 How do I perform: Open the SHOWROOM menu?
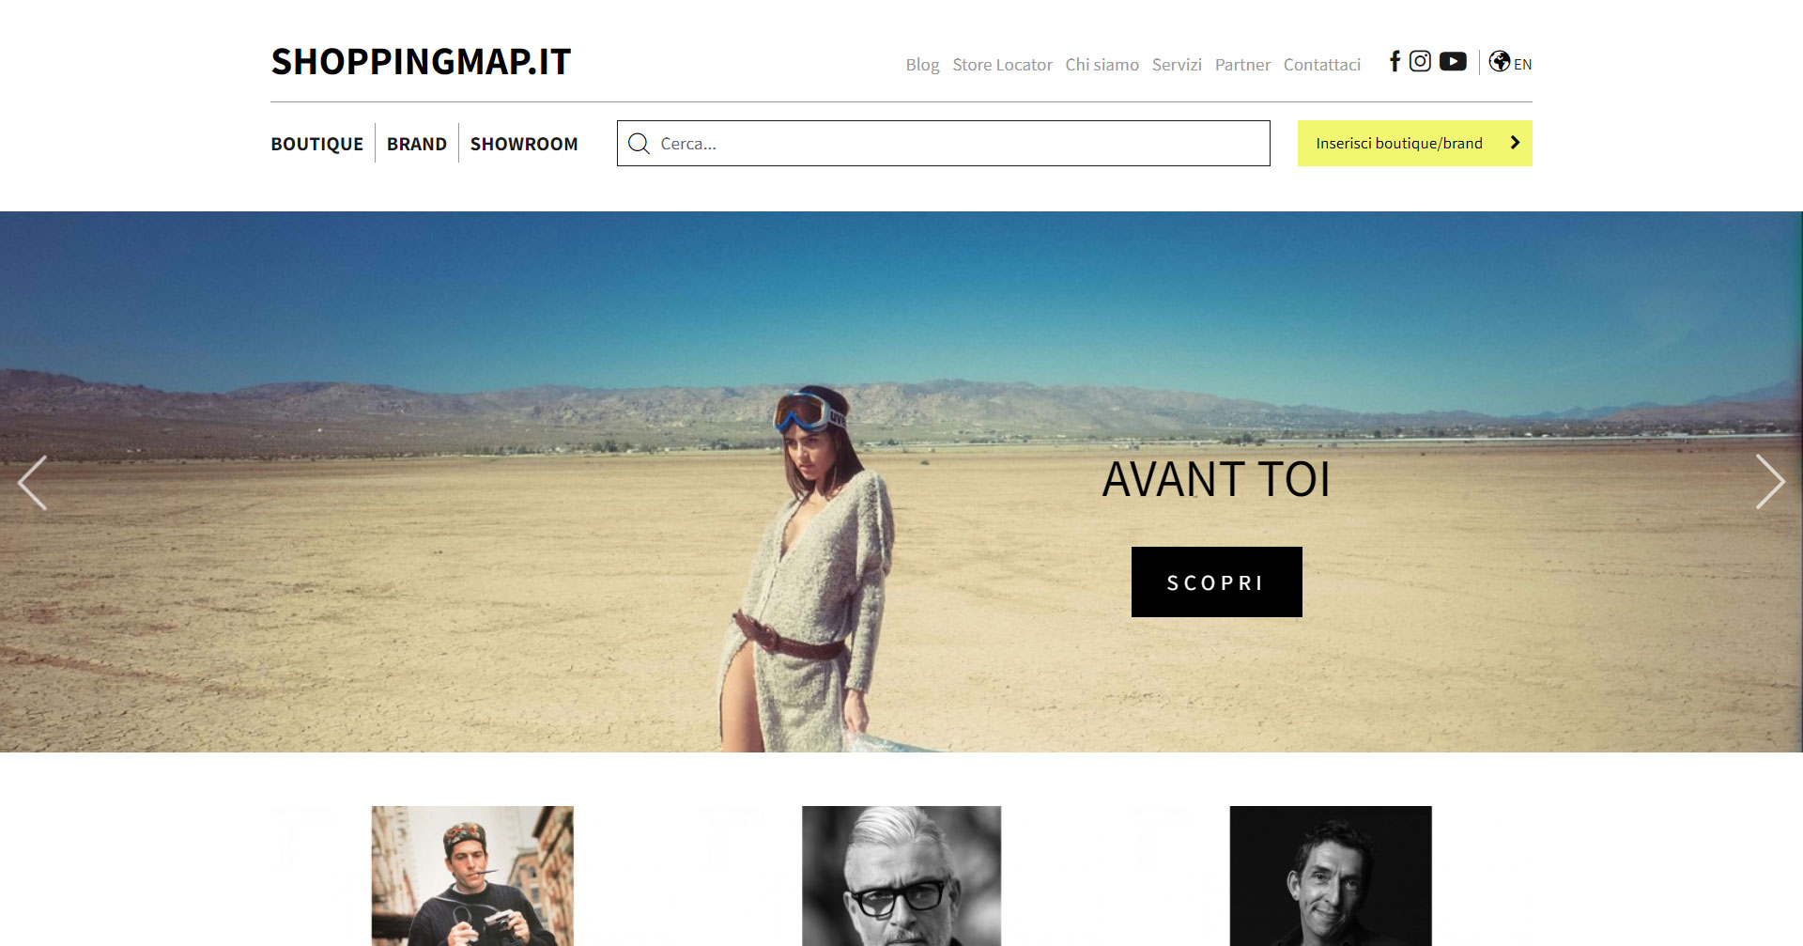[x=524, y=144]
